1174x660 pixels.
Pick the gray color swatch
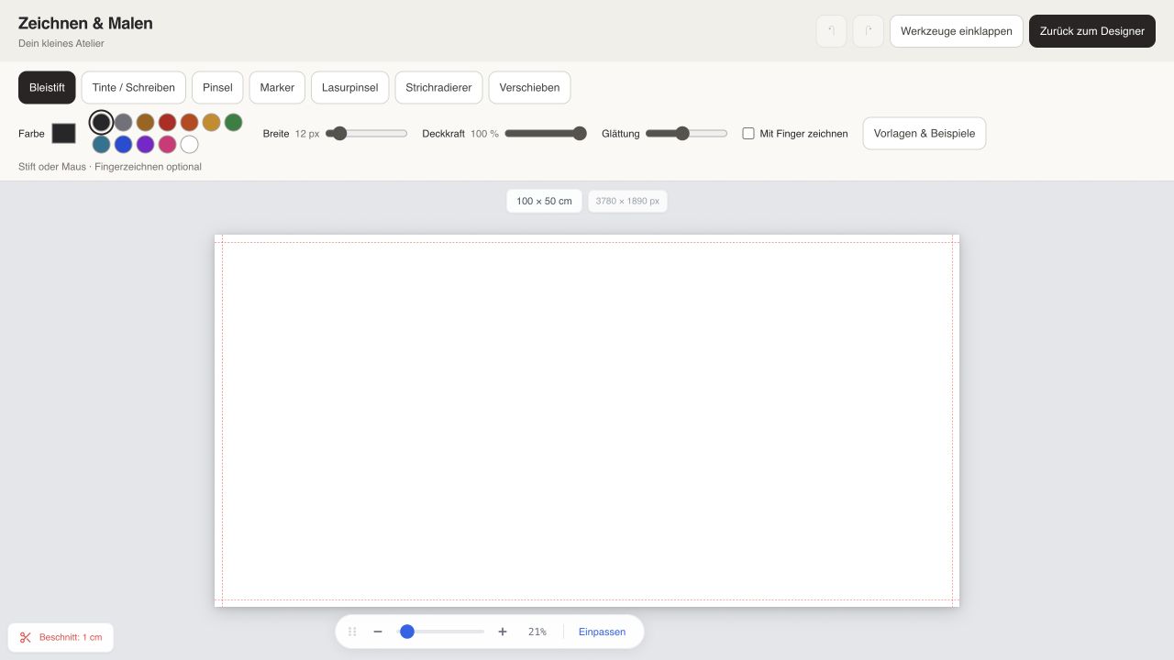tap(123, 122)
